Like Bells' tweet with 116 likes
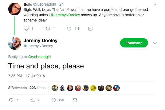 (x=69, y=29)
